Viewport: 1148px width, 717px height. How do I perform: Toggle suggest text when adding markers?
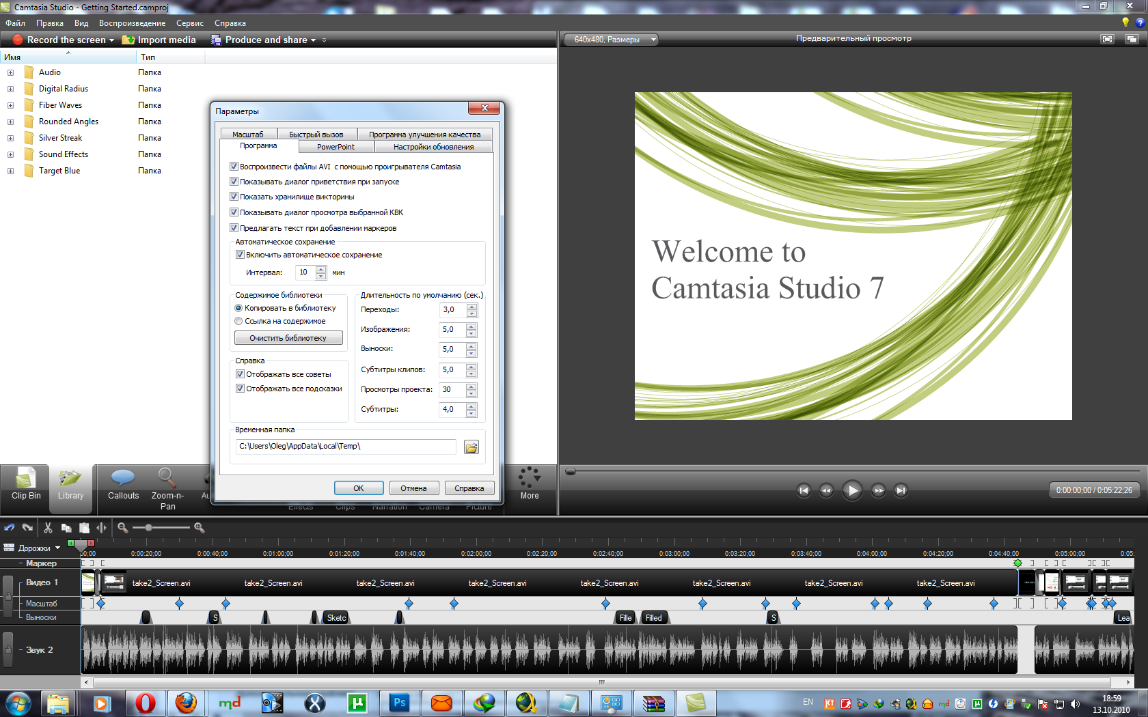234,228
